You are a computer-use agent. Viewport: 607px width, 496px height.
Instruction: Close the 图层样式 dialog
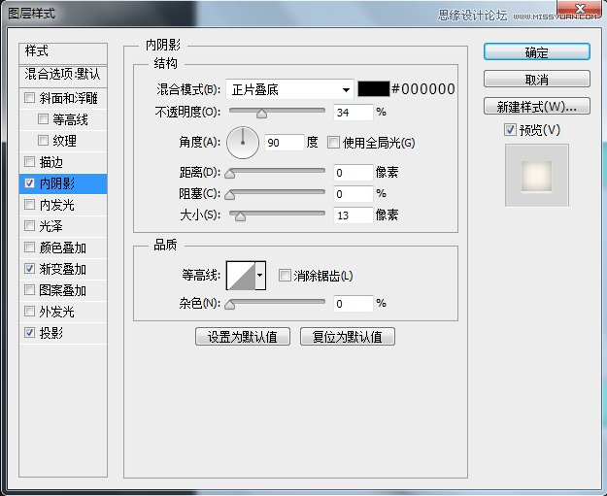[580, 9]
